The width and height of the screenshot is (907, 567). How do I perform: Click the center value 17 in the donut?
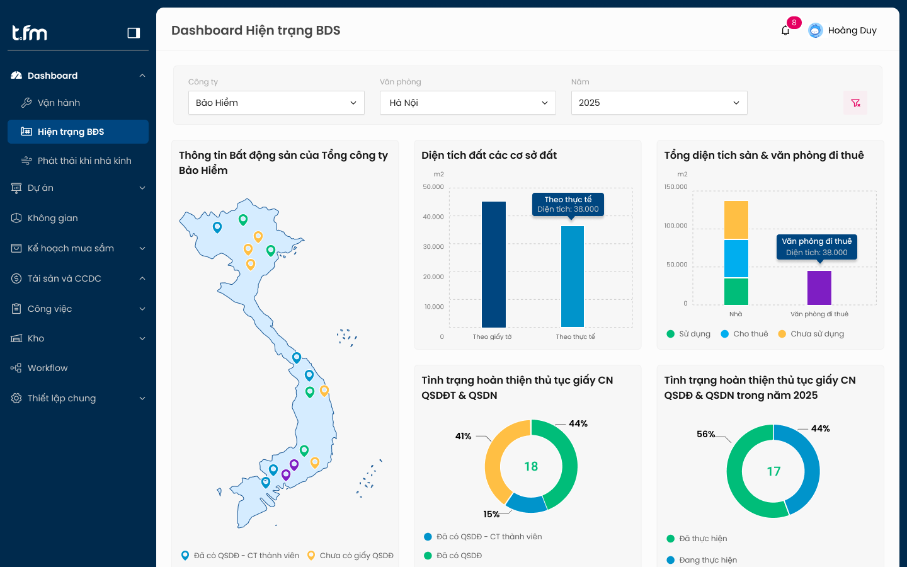coord(773,471)
